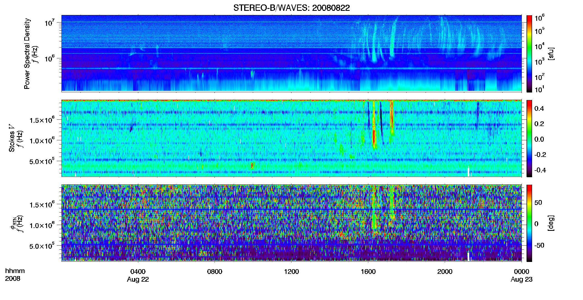Click the 2000 time tick label
The height and width of the screenshot is (300, 583).
point(445,271)
